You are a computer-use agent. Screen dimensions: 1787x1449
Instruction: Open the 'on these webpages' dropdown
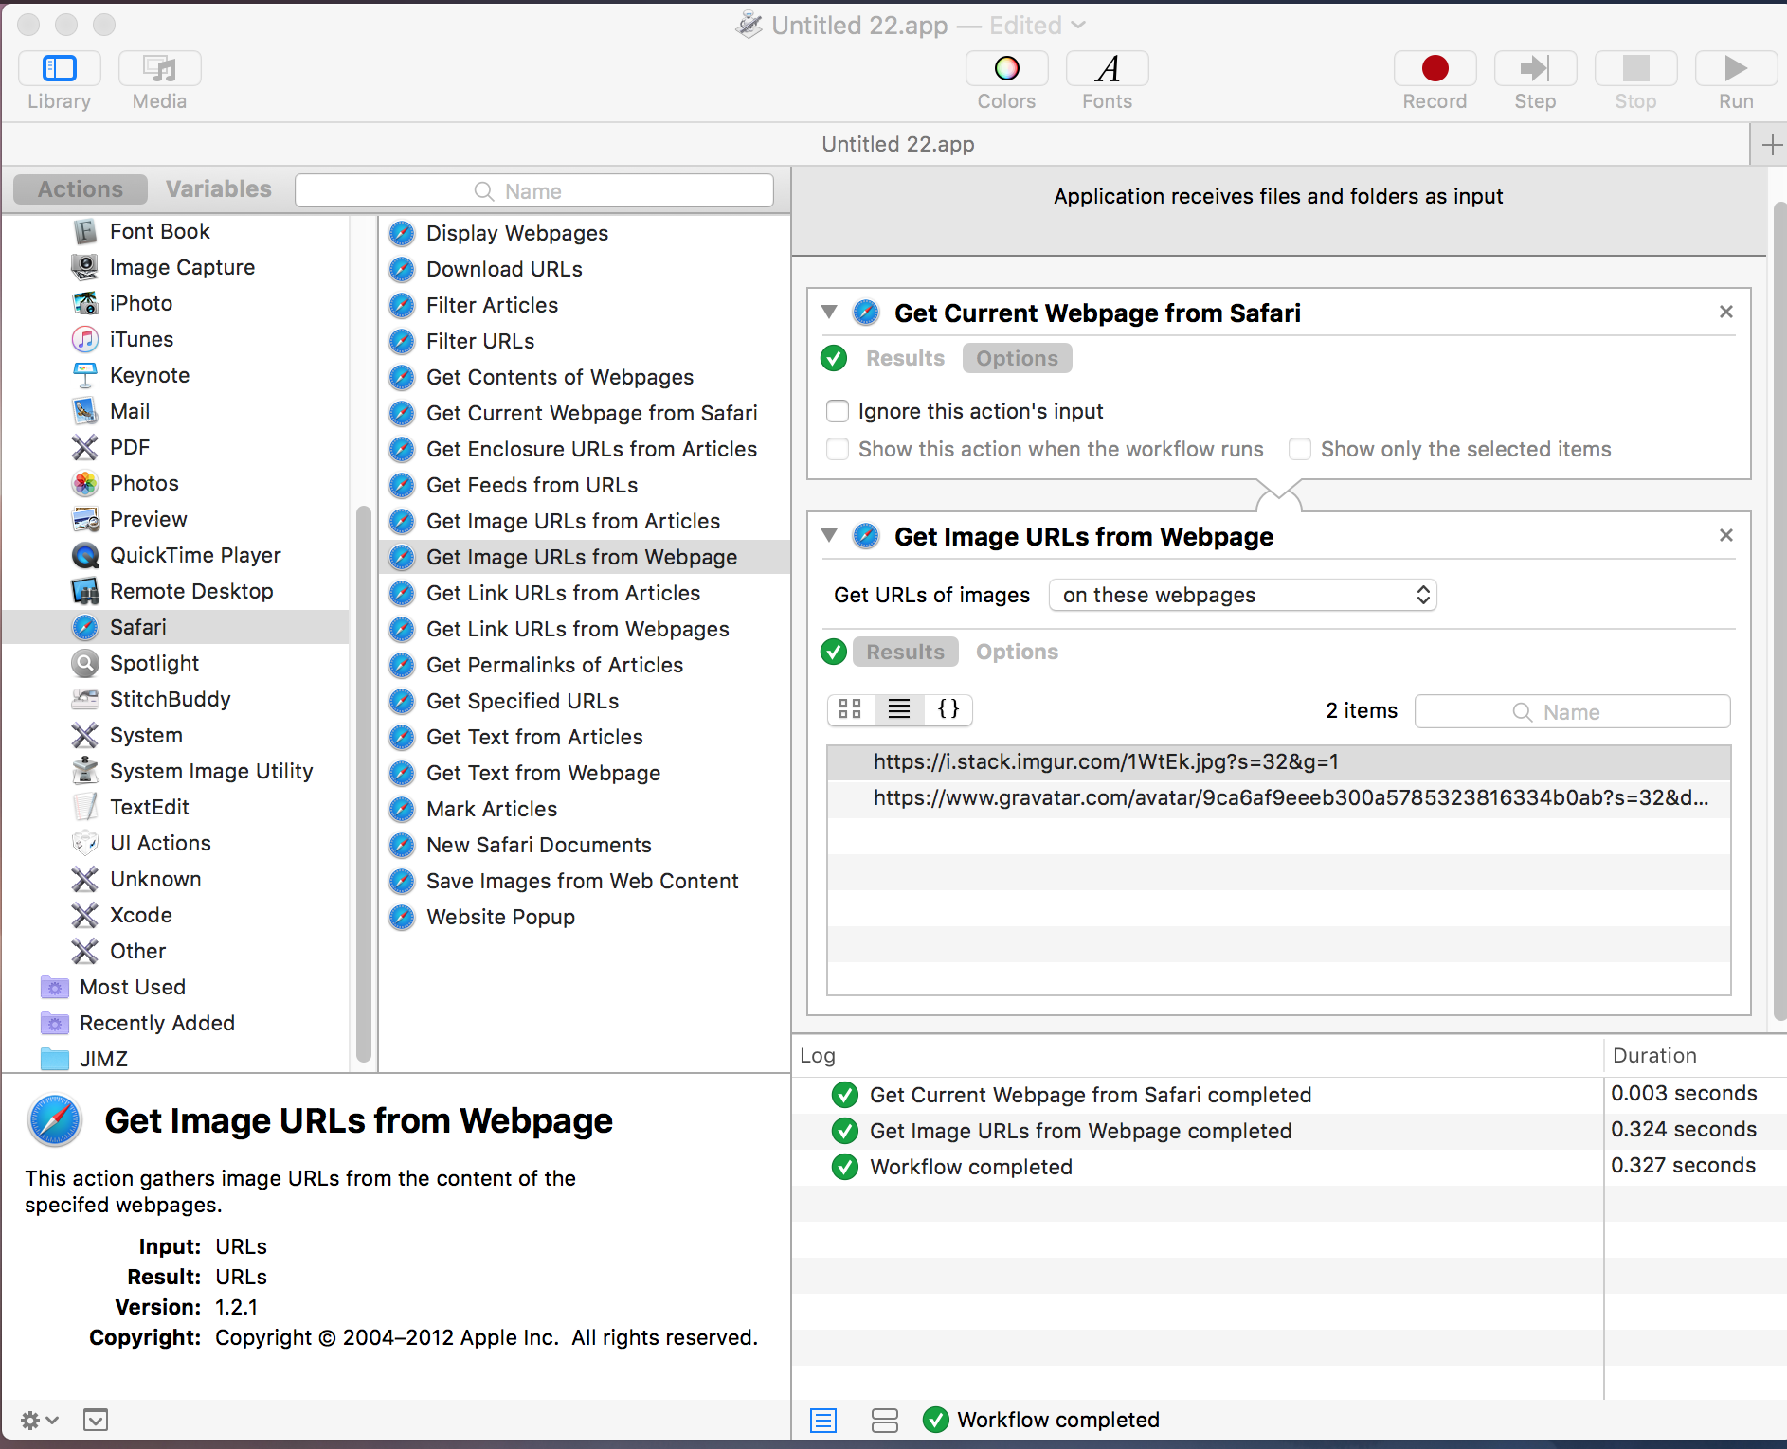pyautogui.click(x=1242, y=595)
